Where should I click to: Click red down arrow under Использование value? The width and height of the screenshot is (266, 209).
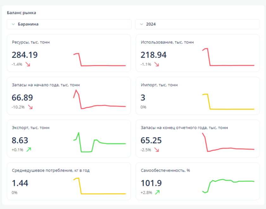[x=156, y=64]
